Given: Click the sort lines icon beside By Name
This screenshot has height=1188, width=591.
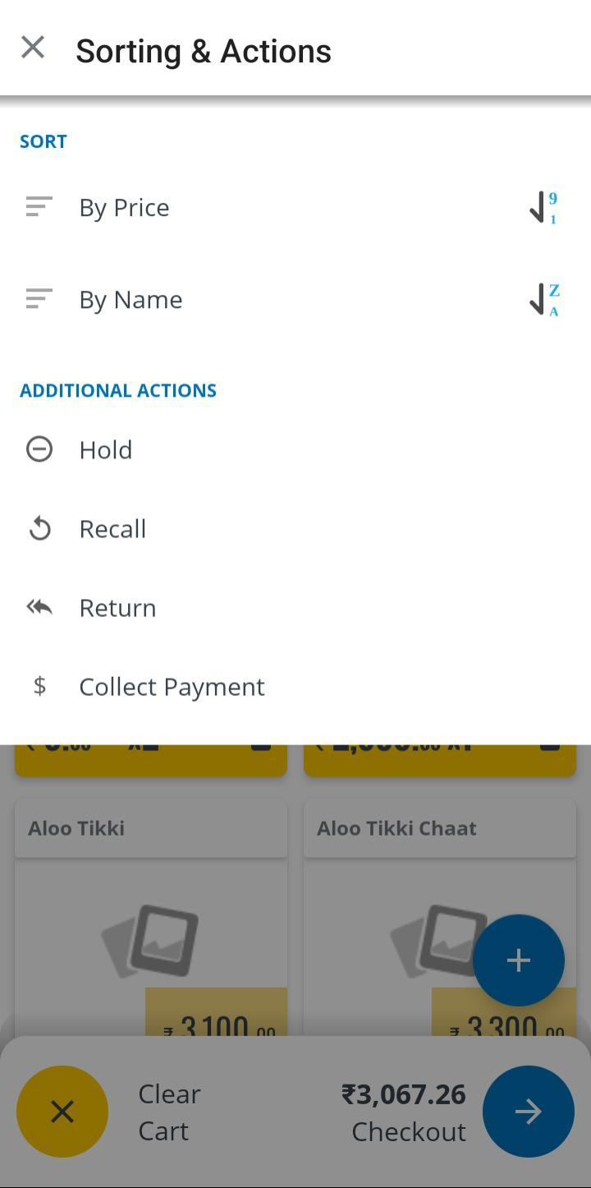Looking at the screenshot, I should (x=39, y=299).
